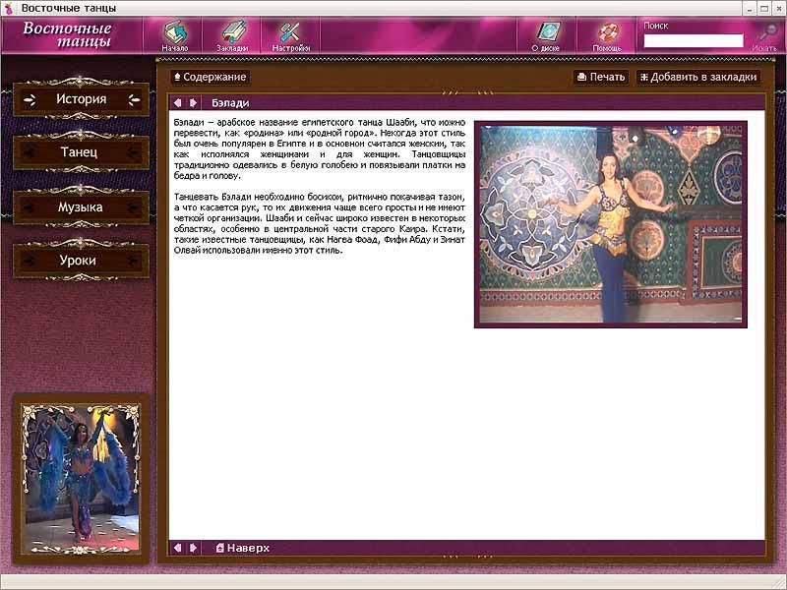The height and width of the screenshot is (590, 787).
Task: Open the Настройки settings icon
Action: [291, 34]
